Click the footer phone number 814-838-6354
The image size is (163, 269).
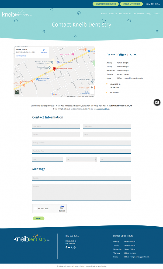pyautogui.click(x=72, y=236)
